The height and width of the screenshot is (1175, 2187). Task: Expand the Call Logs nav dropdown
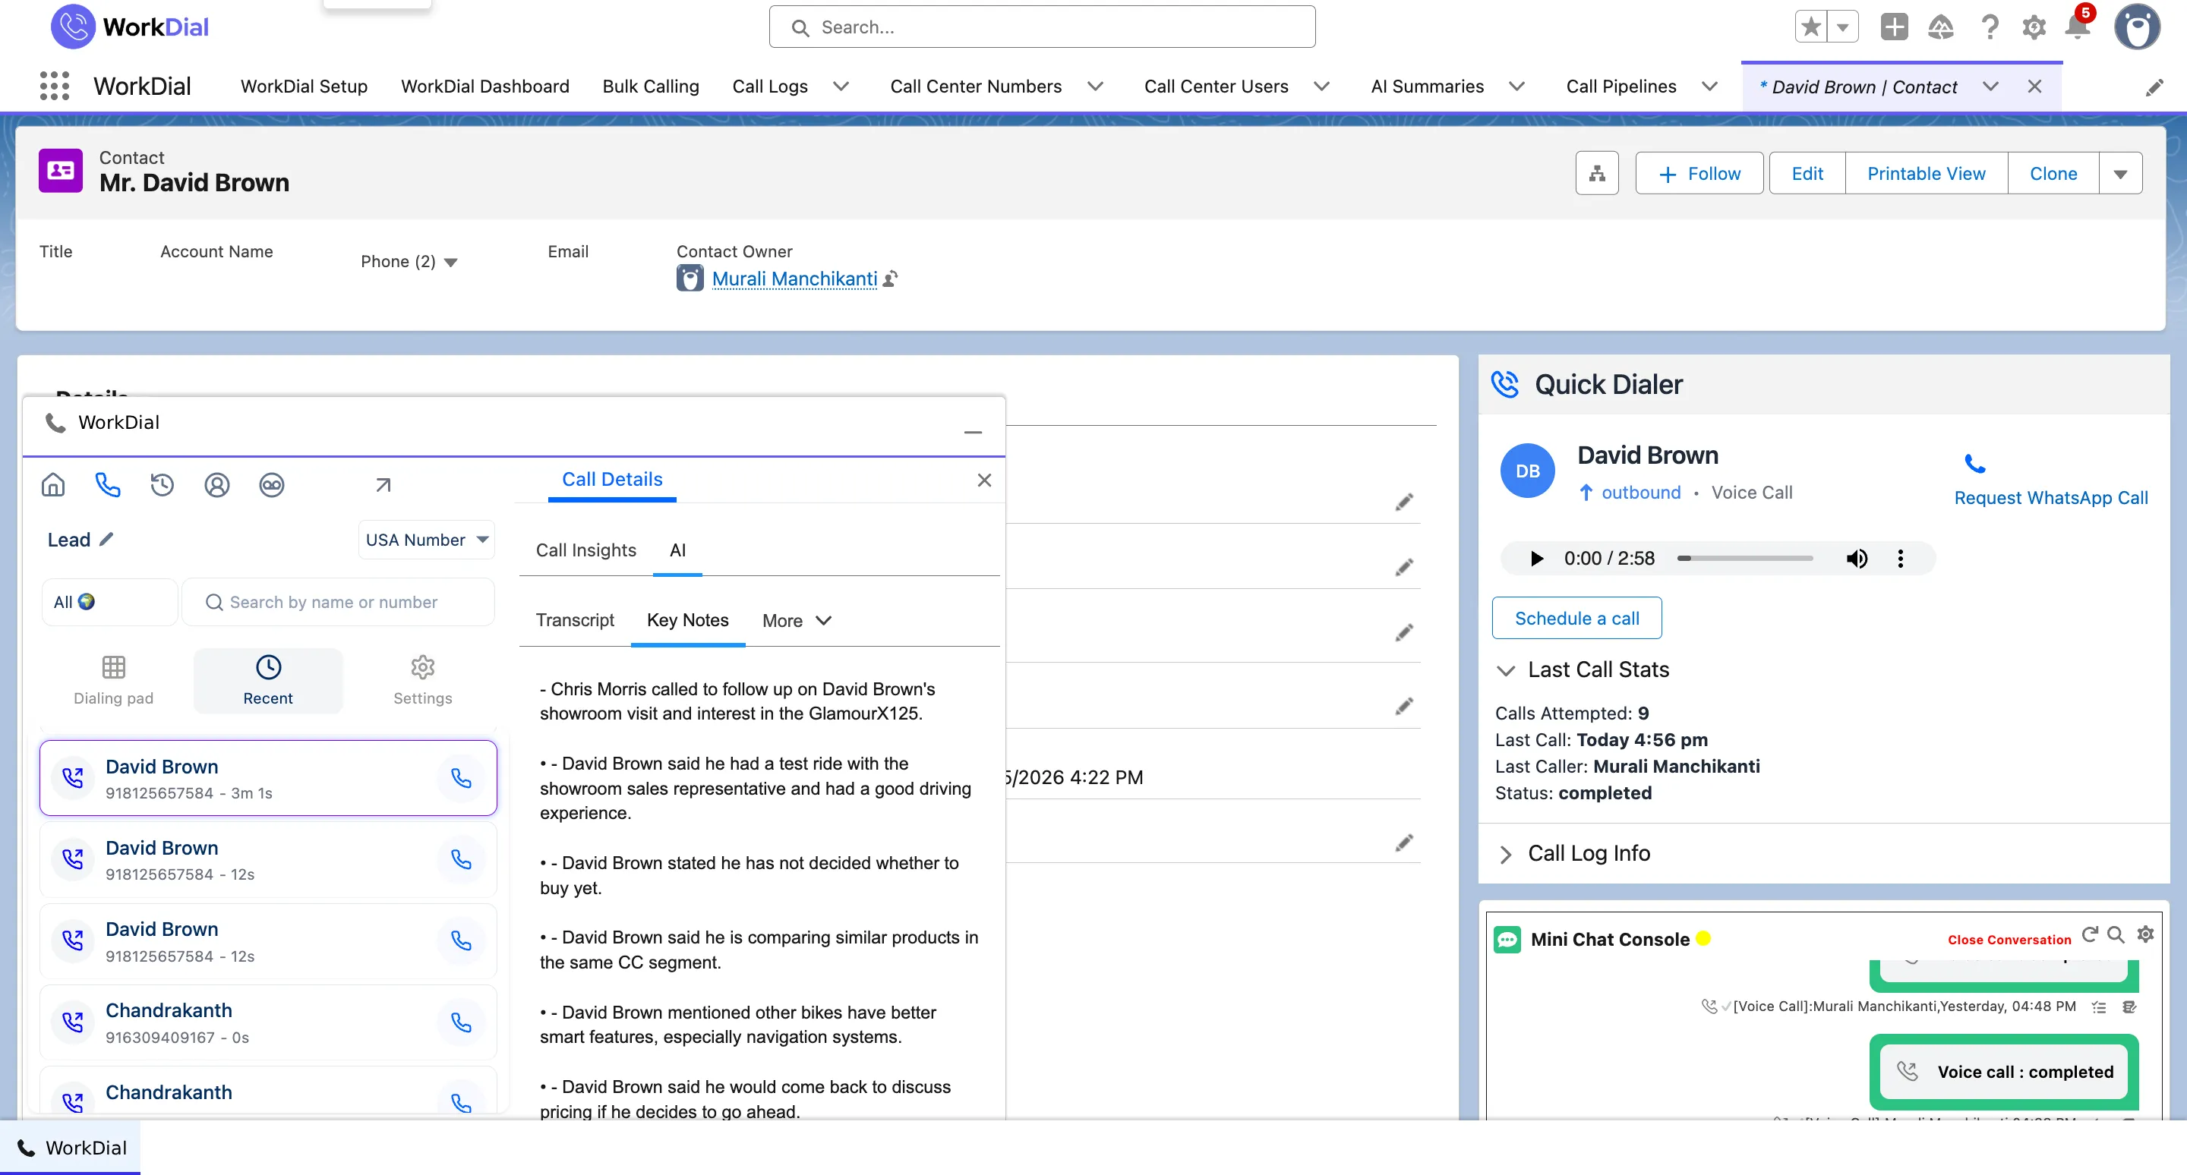point(841,87)
